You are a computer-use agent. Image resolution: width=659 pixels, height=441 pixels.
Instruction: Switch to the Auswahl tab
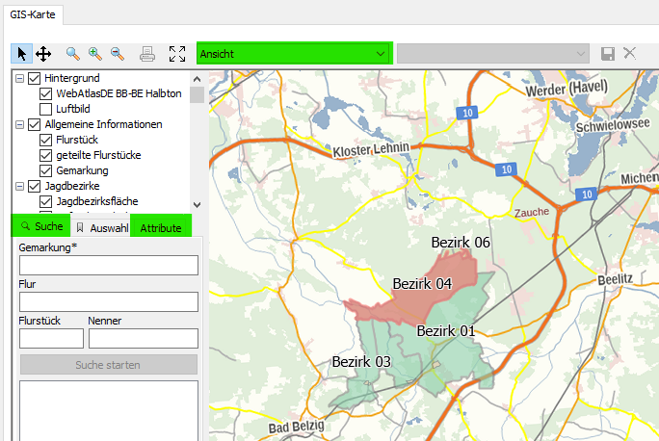pos(101,227)
